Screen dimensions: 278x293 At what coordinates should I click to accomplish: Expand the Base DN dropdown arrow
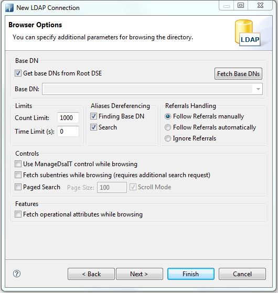(x=258, y=89)
